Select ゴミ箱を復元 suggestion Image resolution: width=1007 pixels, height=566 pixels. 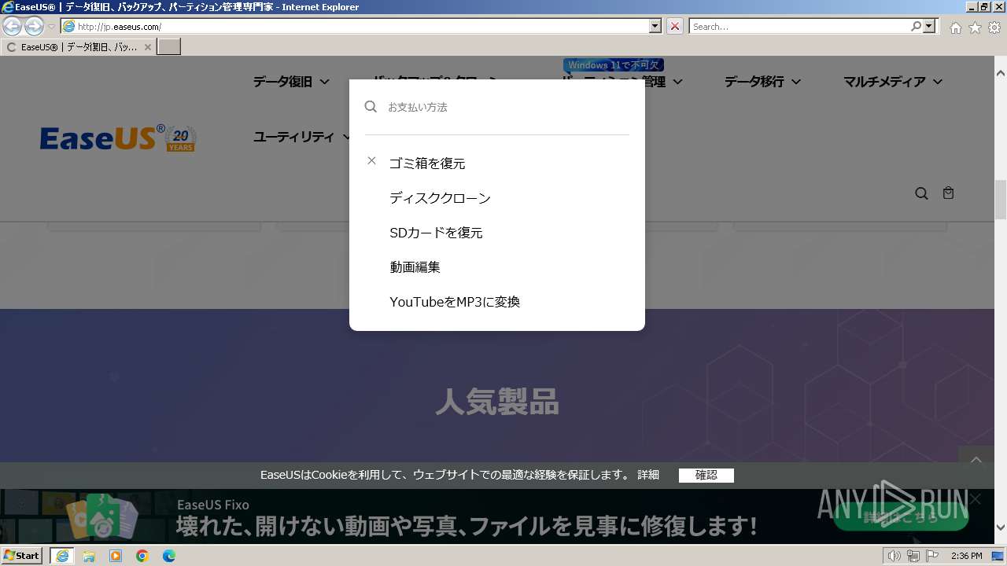click(427, 164)
